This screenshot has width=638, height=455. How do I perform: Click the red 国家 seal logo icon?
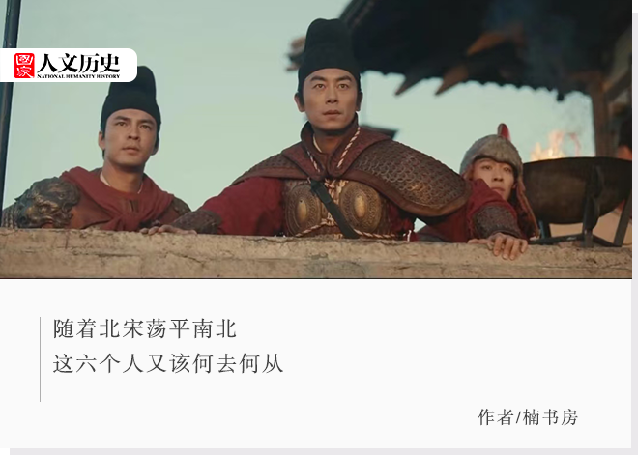(x=24, y=66)
